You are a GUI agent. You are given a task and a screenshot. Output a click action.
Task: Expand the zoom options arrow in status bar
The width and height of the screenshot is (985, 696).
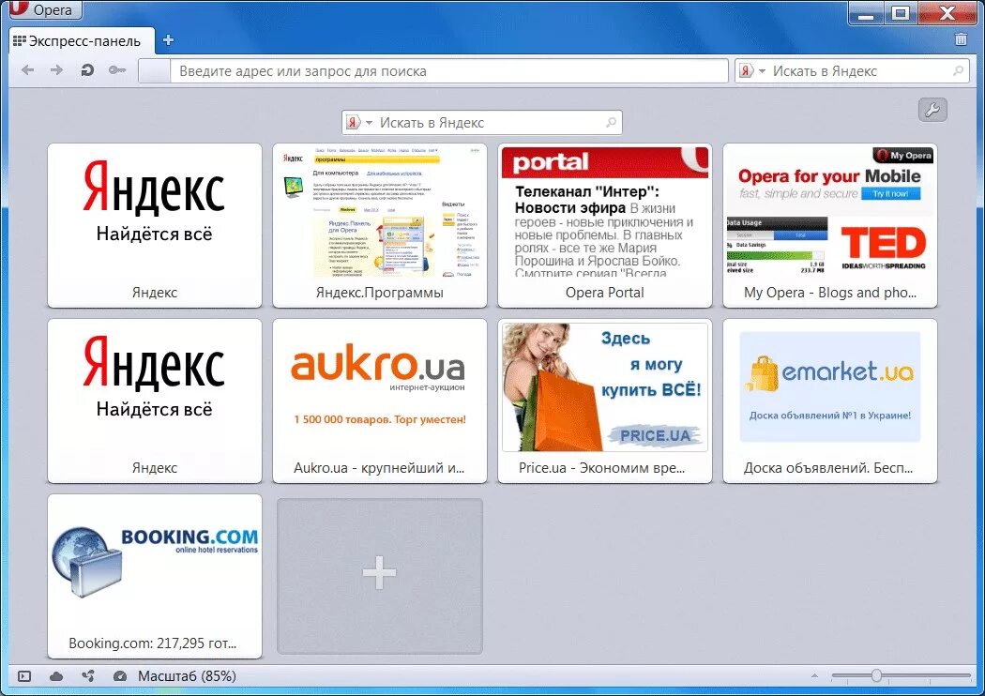tap(814, 676)
